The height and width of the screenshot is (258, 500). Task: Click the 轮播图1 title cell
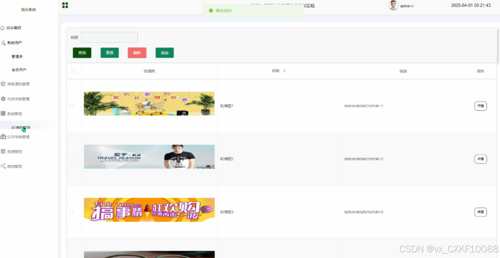pos(227,106)
